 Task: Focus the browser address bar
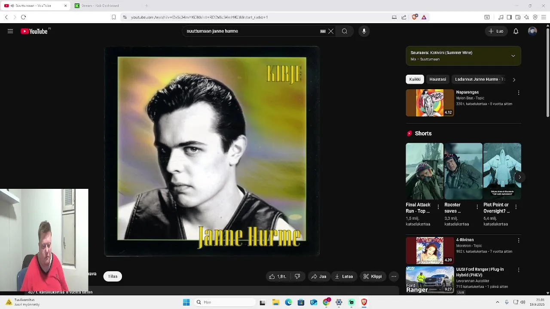point(258,17)
